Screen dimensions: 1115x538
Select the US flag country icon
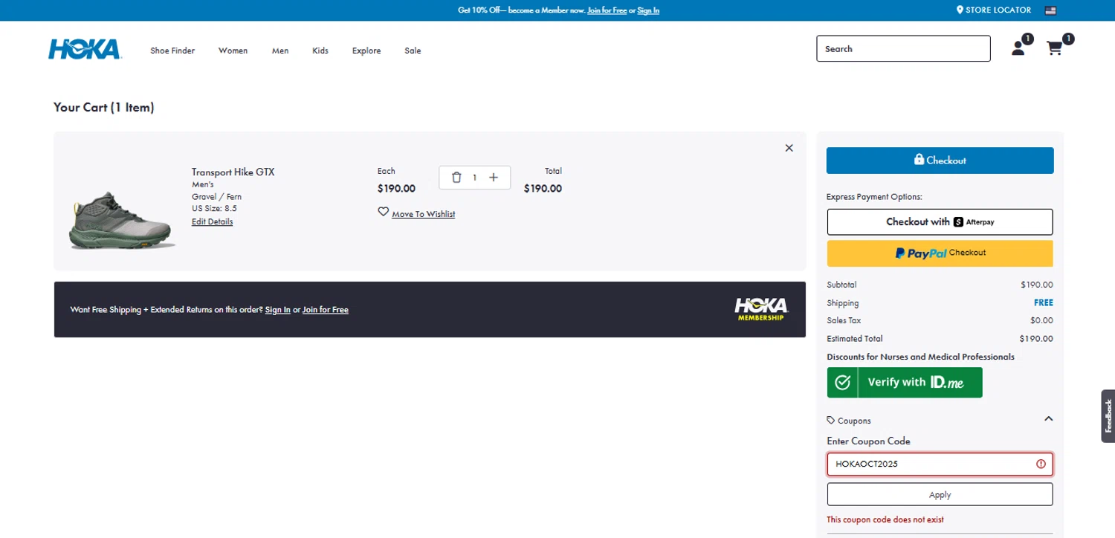click(x=1050, y=10)
